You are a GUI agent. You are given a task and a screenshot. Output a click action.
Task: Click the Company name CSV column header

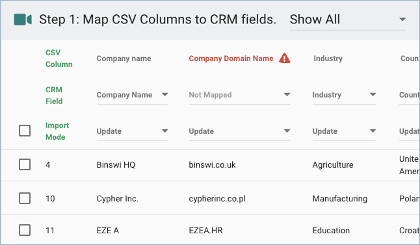[124, 58]
